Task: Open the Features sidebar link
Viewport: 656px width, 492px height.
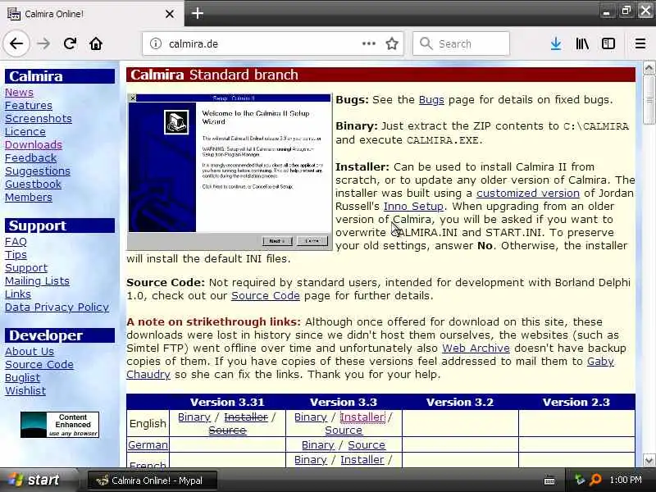Action: [29, 106]
